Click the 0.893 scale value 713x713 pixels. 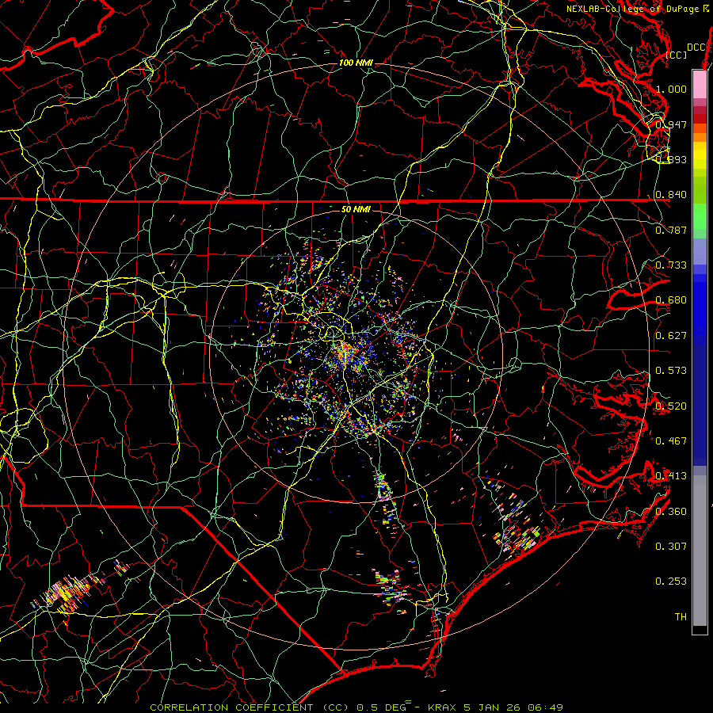tap(671, 159)
